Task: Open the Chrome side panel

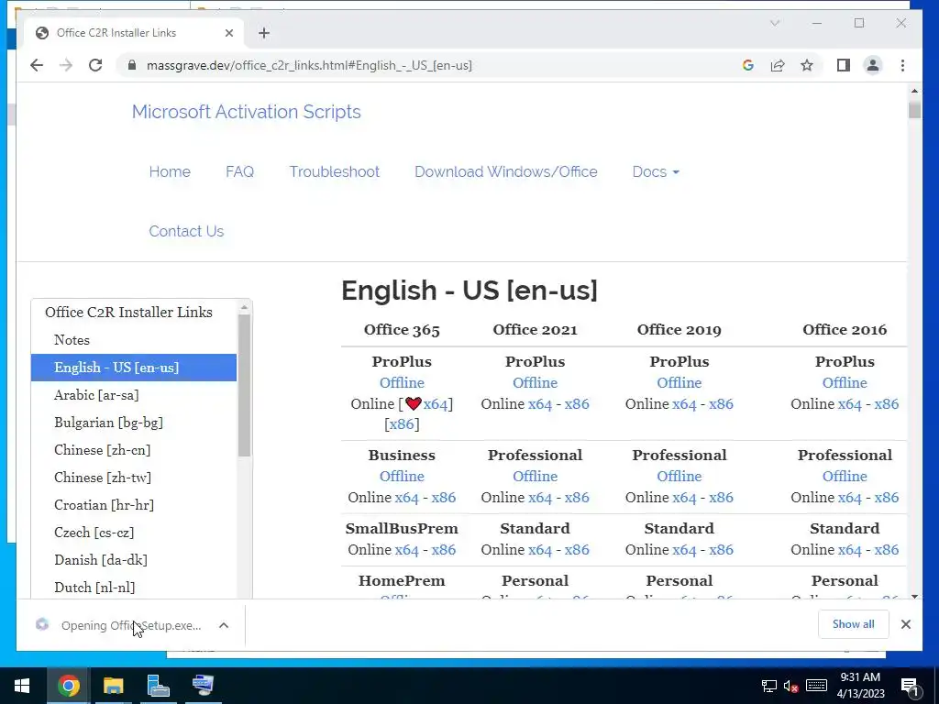Action: (x=844, y=65)
